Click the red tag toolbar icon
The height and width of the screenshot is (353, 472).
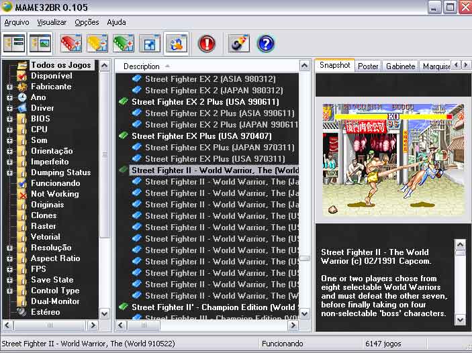[x=71, y=44]
